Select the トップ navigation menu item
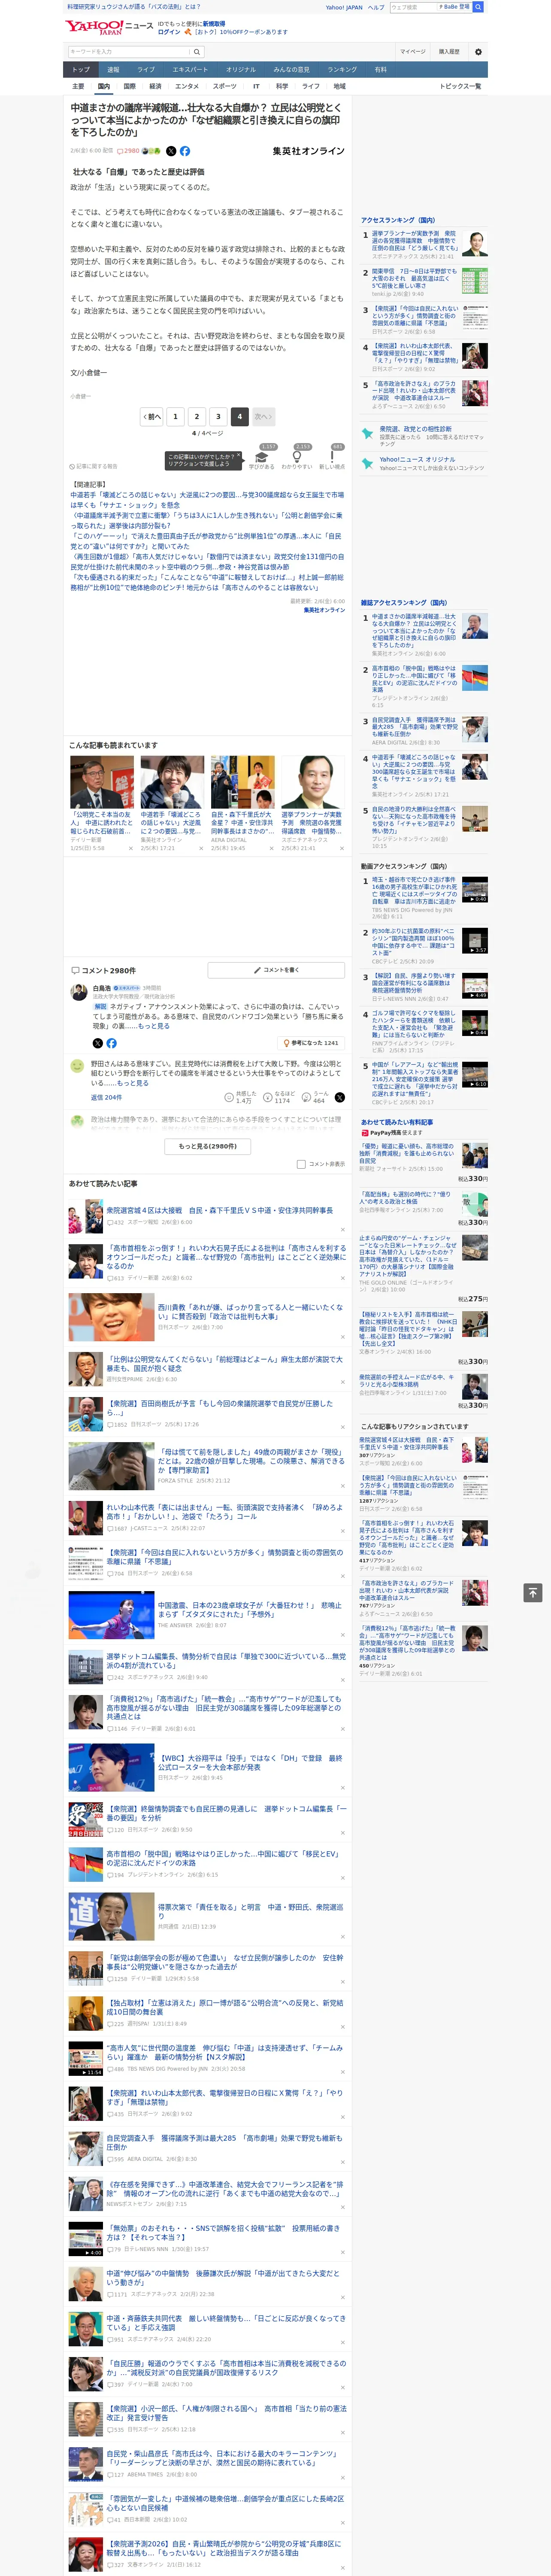Image resolution: width=551 pixels, height=2576 pixels. point(81,69)
